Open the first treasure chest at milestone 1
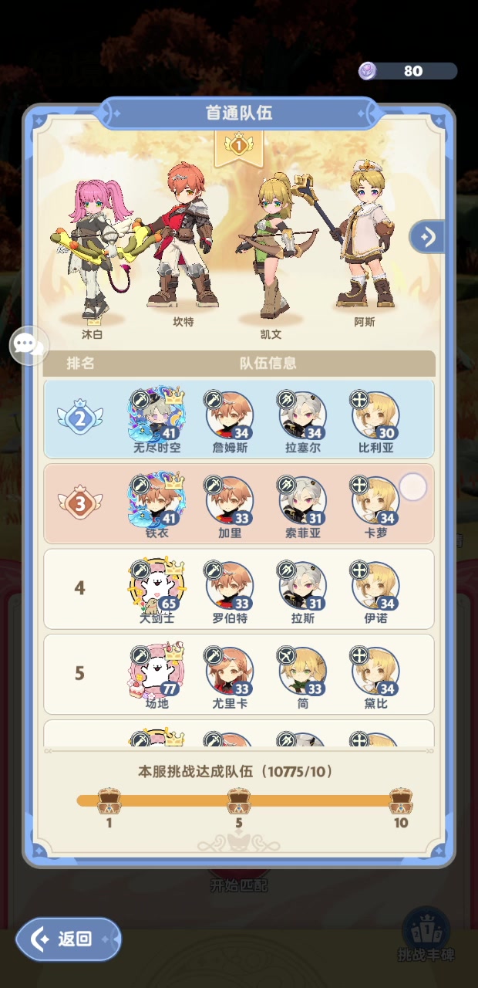Screen dimensions: 478x988 [109, 801]
